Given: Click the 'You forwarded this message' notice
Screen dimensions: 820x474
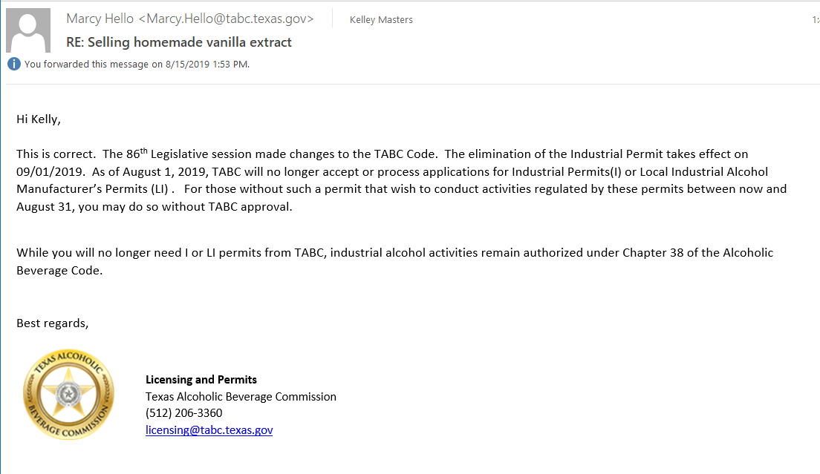Looking at the screenshot, I should (x=137, y=64).
